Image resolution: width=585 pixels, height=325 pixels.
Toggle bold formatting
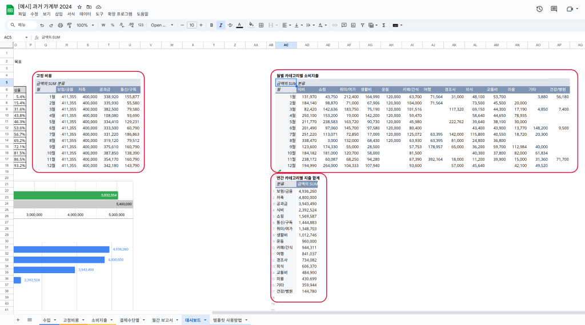(211, 25)
